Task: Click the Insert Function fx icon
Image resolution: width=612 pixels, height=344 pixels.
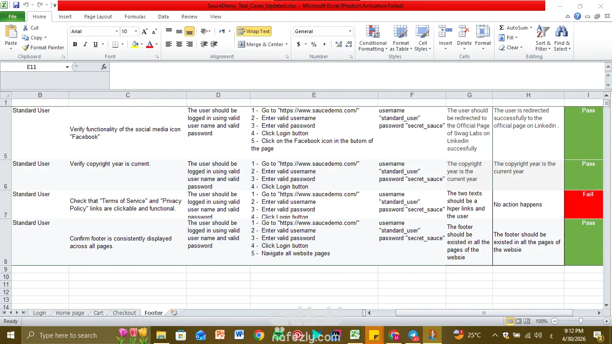Action: point(104,67)
